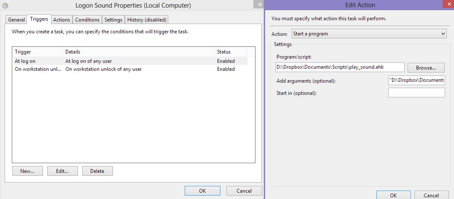Open the Settings tab
This screenshot has width=454, height=199.
click(x=113, y=20)
